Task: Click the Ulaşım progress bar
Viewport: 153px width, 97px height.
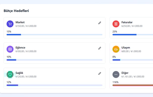Action: tap(133, 60)
